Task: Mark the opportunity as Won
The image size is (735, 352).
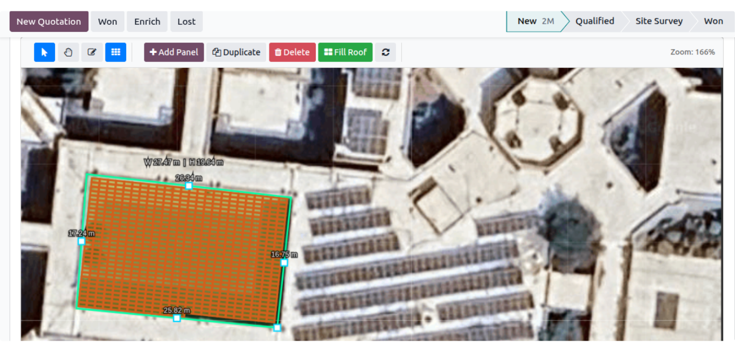Action: coord(108,22)
